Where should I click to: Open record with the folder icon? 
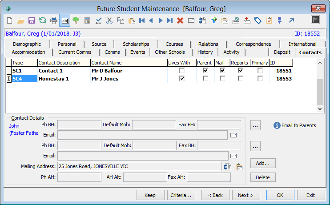[20, 20]
